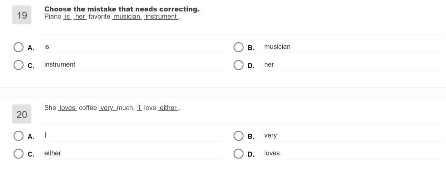The height and width of the screenshot is (175, 446).
Task: Click the question number 20 badge
Action: [22, 114]
